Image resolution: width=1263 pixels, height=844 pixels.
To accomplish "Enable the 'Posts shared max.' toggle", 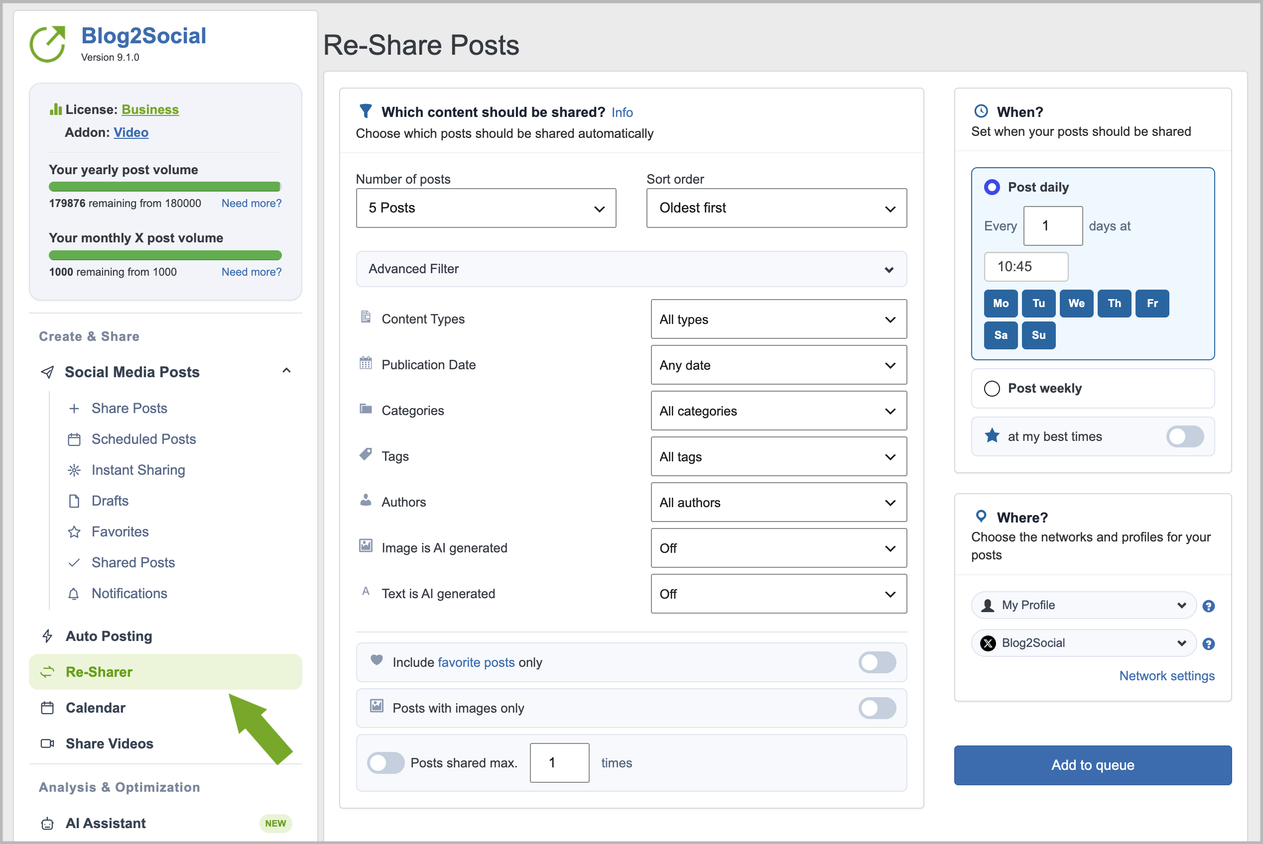I will [385, 763].
